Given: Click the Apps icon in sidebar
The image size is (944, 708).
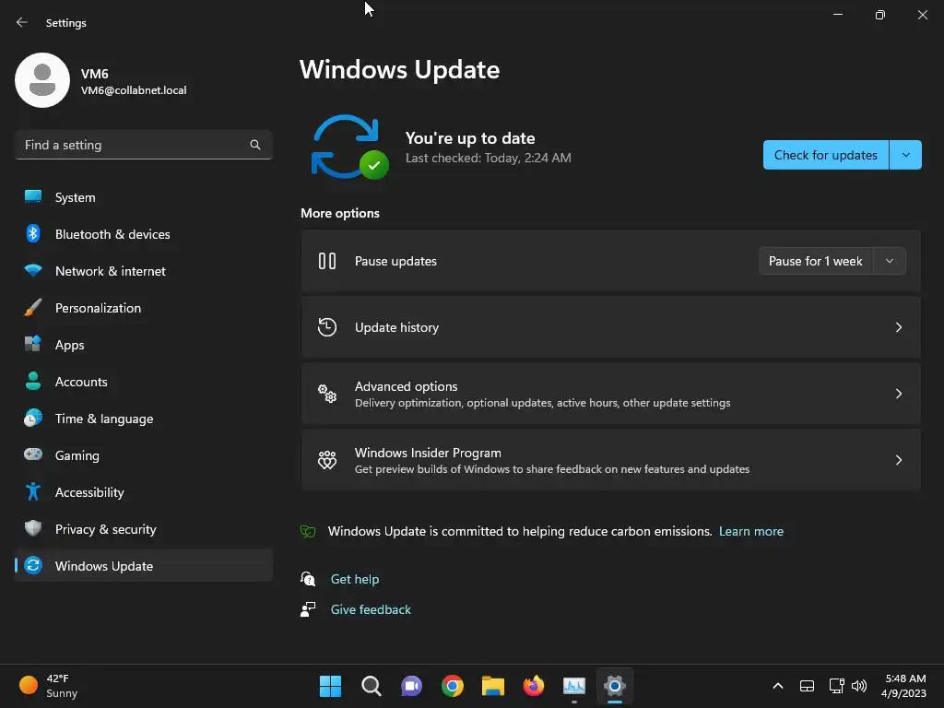Looking at the screenshot, I should 33,344.
